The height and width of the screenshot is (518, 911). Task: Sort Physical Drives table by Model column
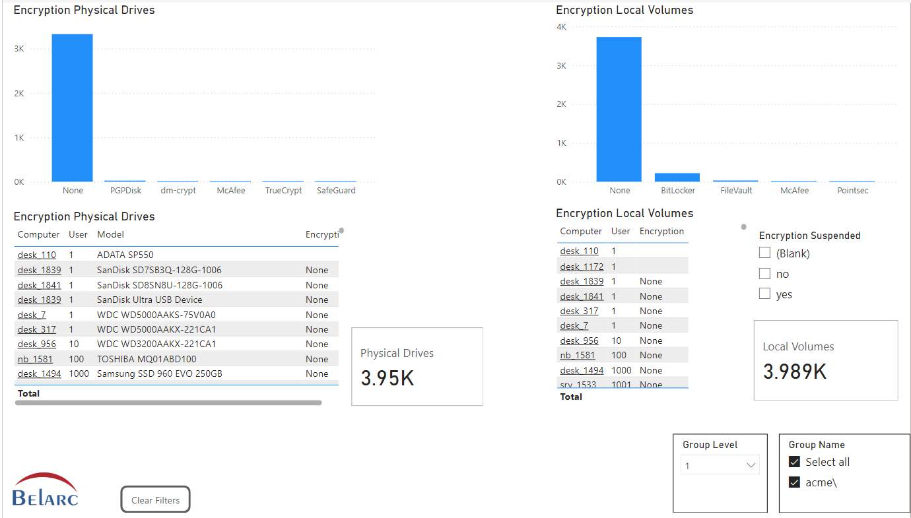coord(110,234)
